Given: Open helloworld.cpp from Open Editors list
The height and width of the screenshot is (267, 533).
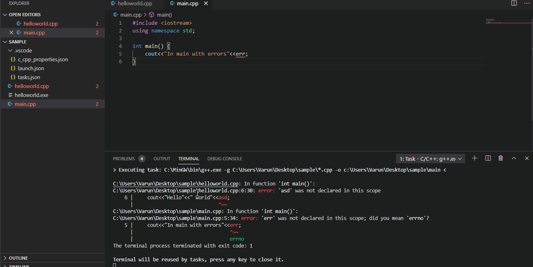Looking at the screenshot, I should point(52,24).
